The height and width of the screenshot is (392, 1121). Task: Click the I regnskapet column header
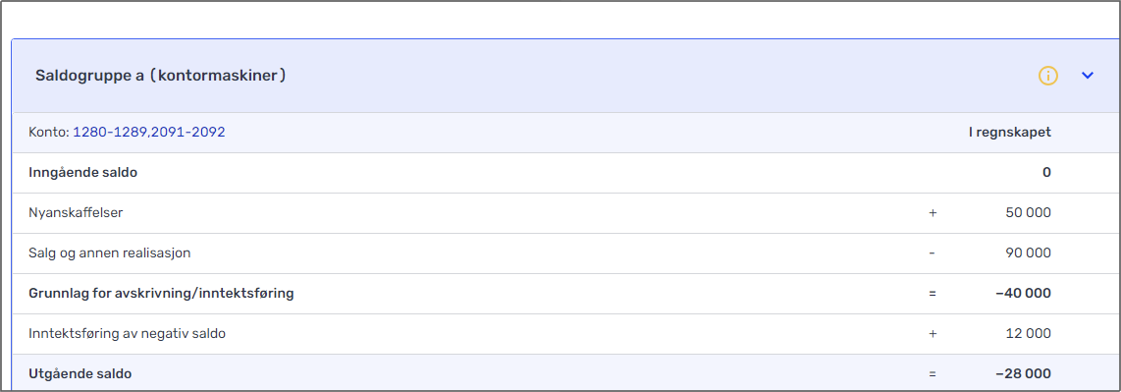pyautogui.click(x=1009, y=133)
